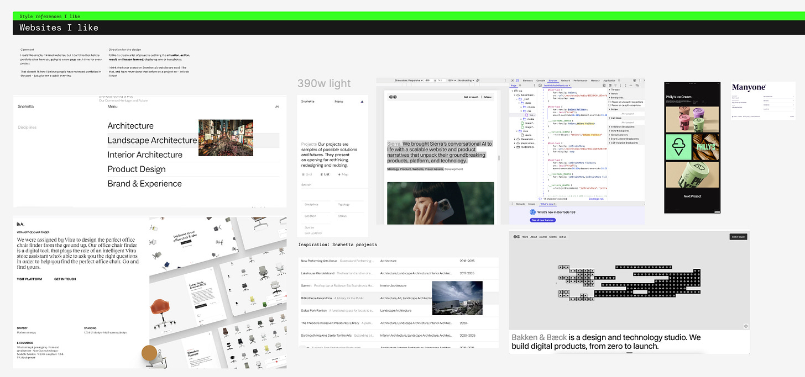Switch to the Memory tab in DevTools

point(595,81)
